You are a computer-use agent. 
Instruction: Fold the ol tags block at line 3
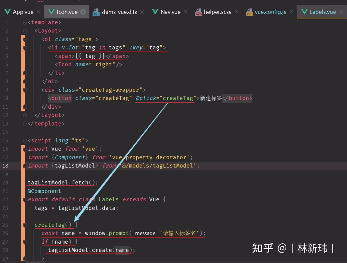tap(25, 39)
